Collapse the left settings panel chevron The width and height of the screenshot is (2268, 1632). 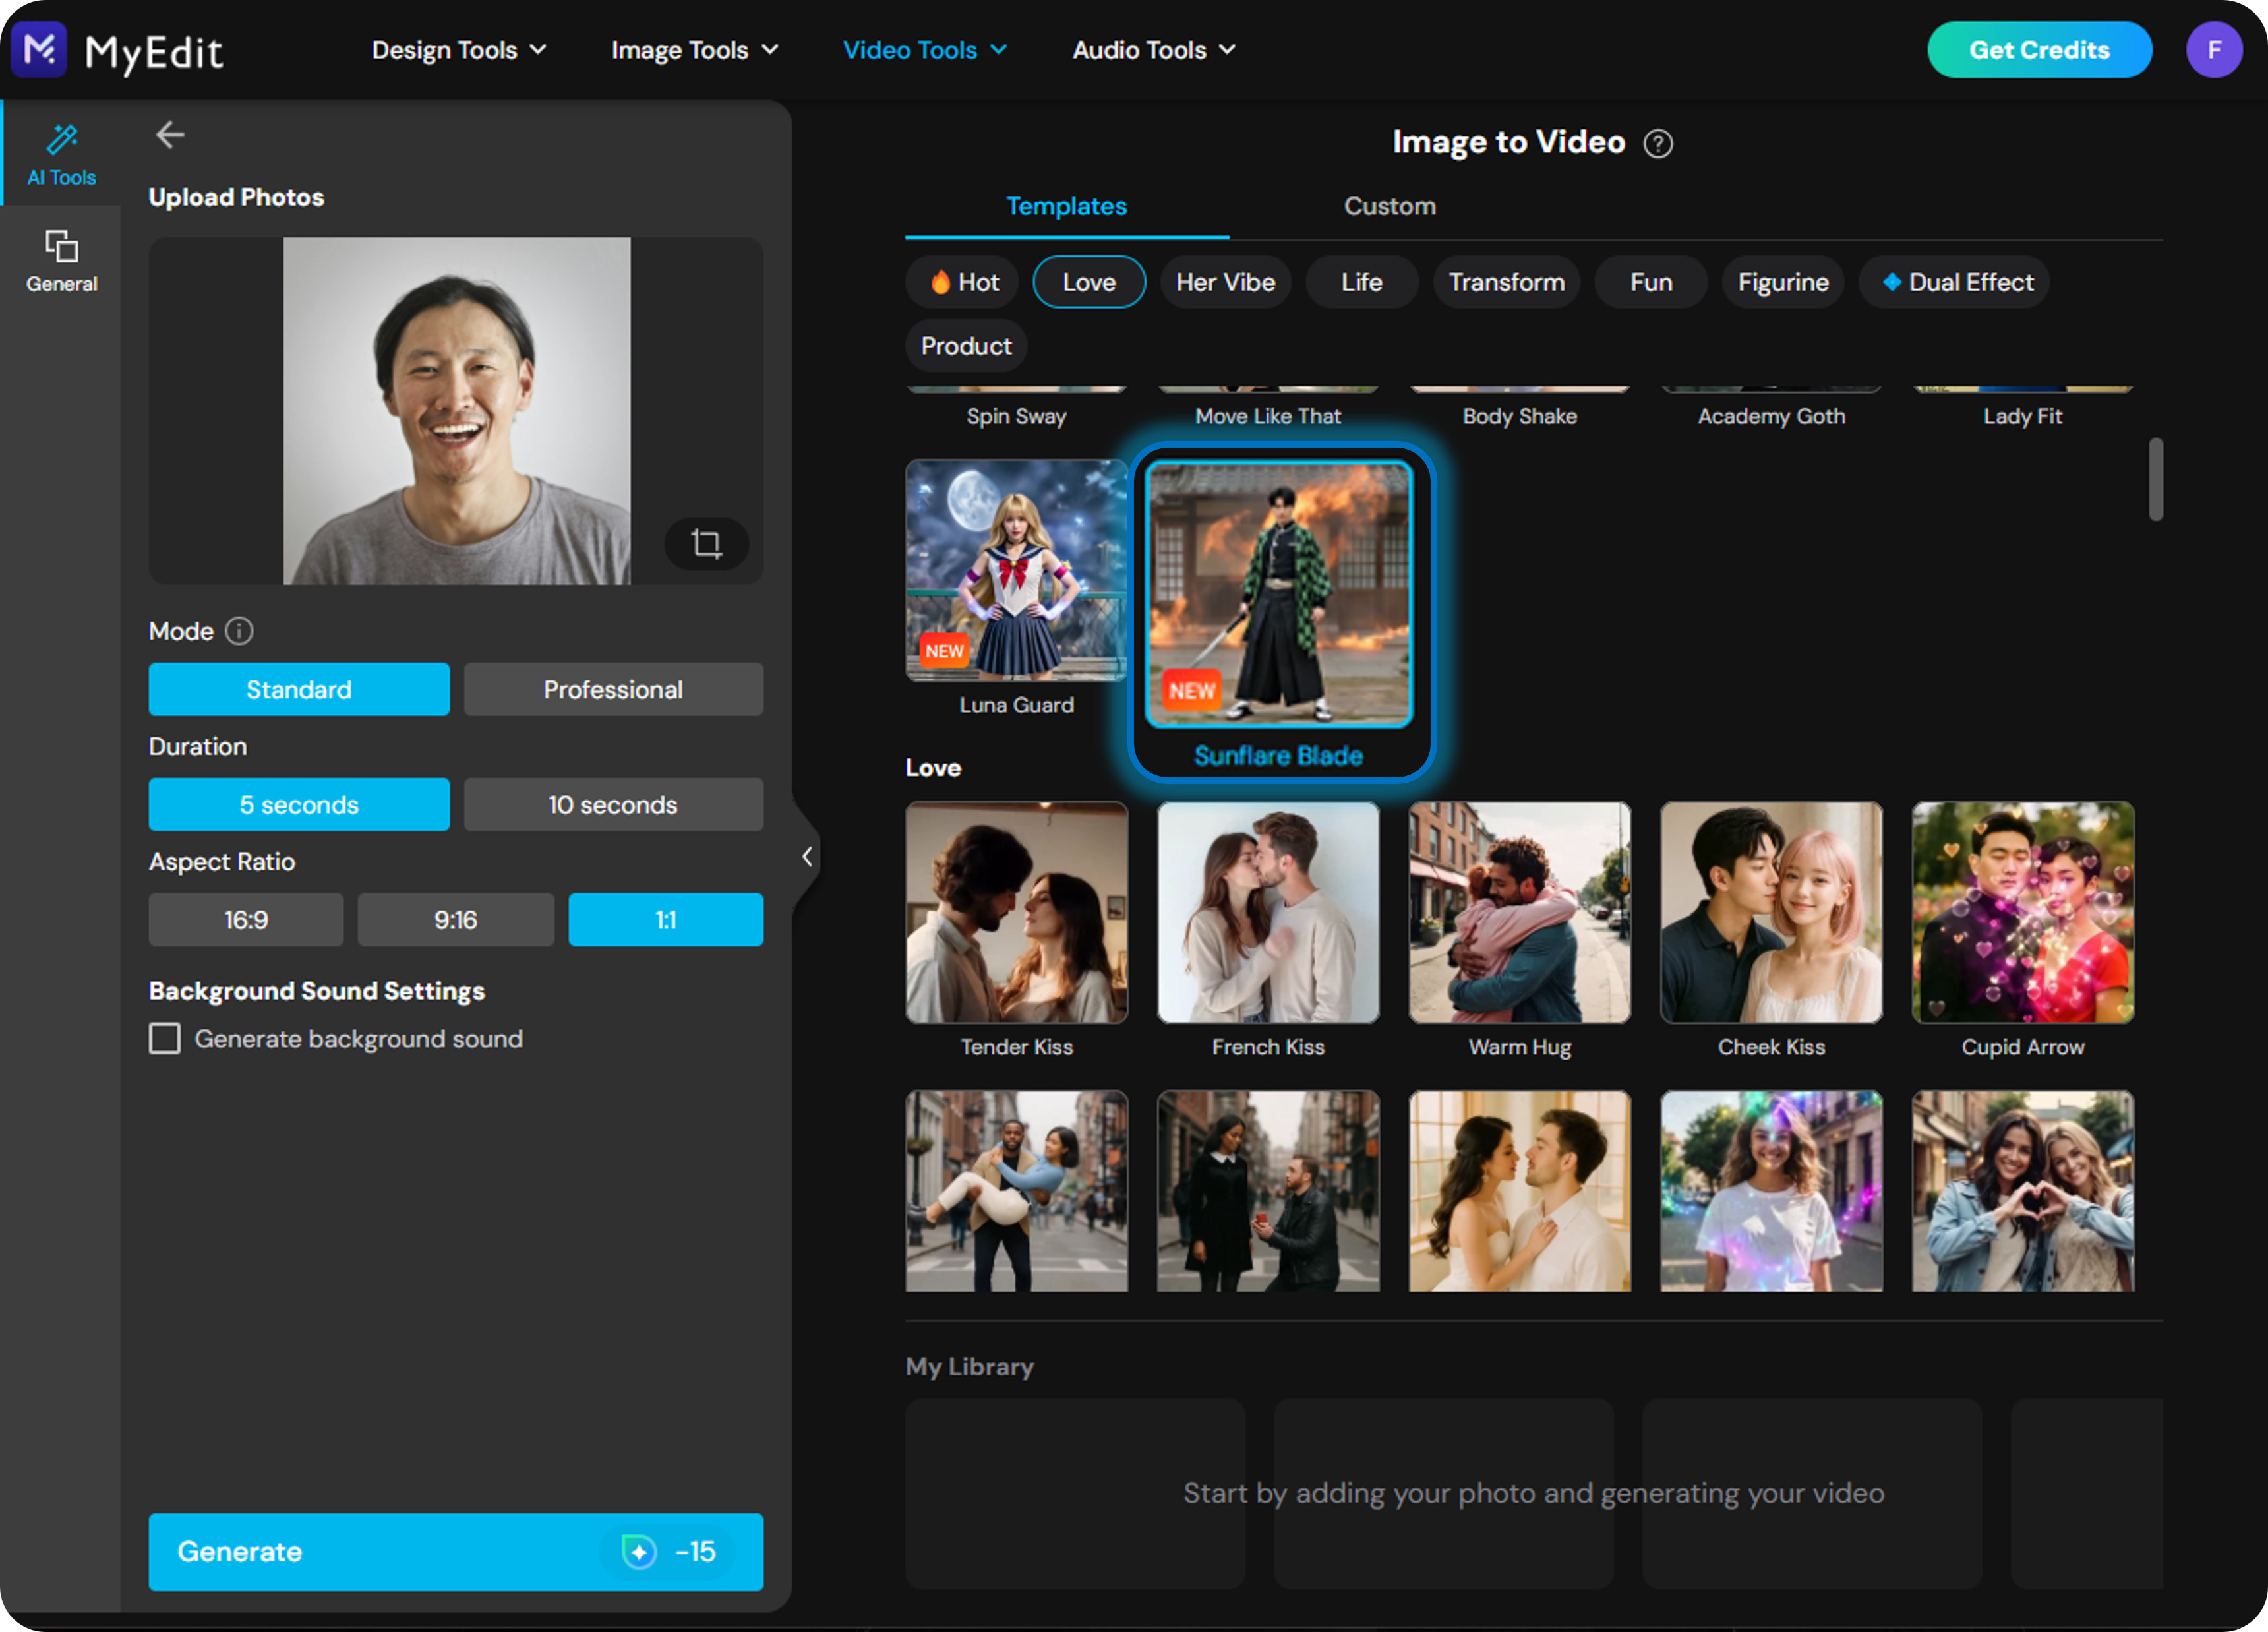tap(807, 856)
